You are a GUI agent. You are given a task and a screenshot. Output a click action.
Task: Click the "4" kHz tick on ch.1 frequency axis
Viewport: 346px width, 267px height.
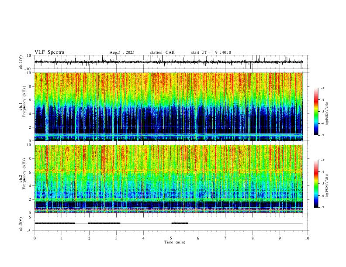point(31,114)
